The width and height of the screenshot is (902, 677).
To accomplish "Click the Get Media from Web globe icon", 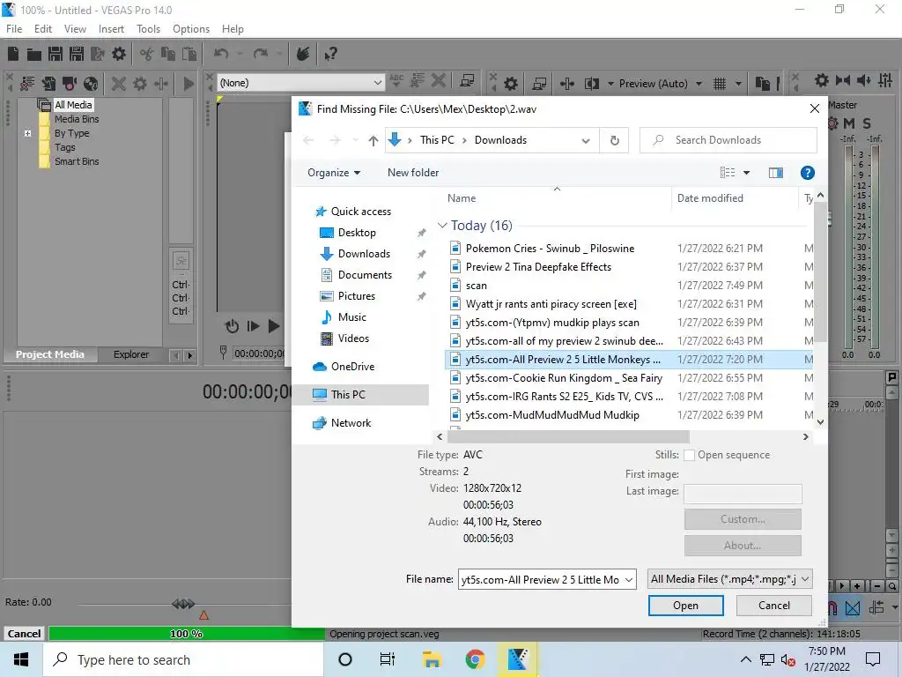I will click(x=91, y=84).
